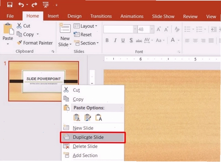This screenshot has width=221, height=162.
Task: Open the Transitions tab
Action: pos(101,16)
